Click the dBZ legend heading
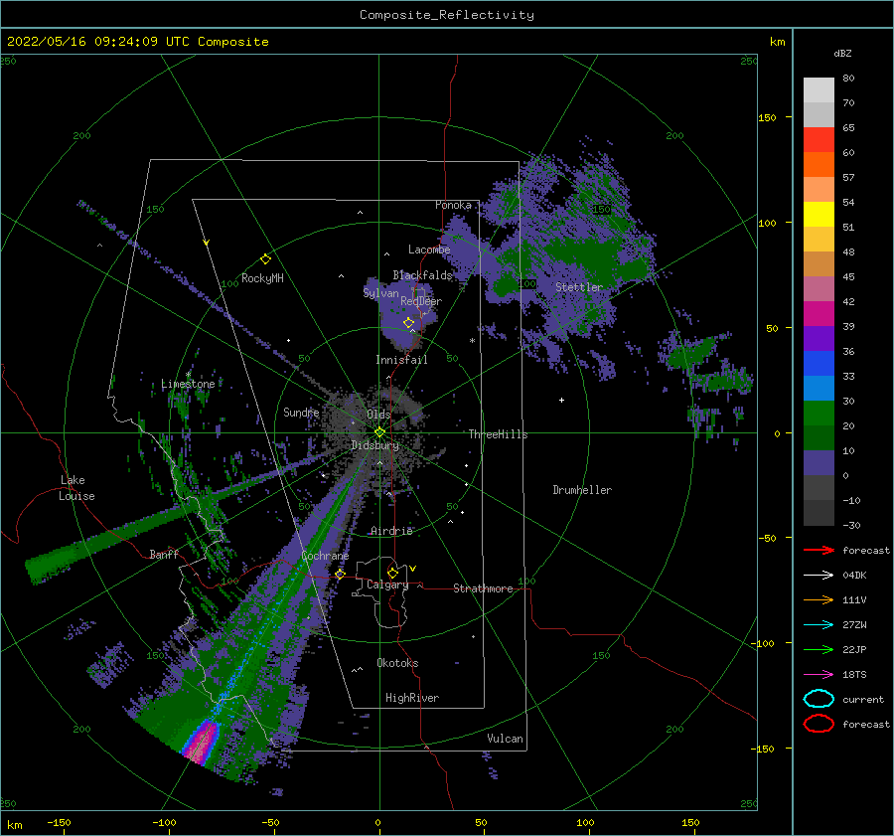 842,53
